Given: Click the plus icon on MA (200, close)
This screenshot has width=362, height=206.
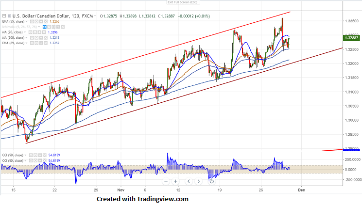Looking at the screenshot, I should point(41,37).
